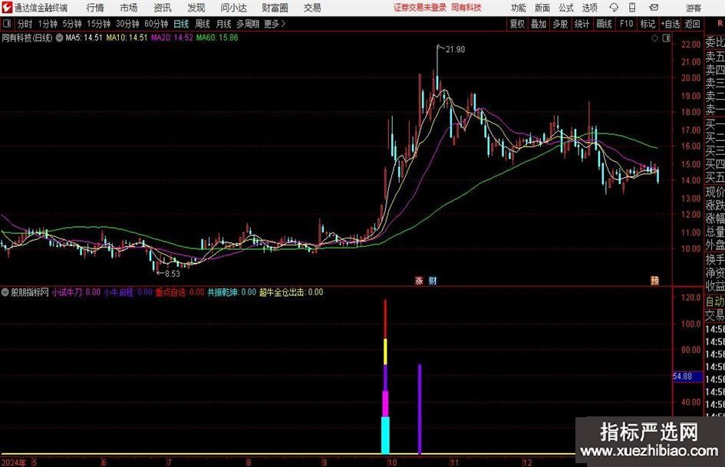The height and width of the screenshot is (467, 725).
Task: Click the 预 event marker icon
Action: (654, 280)
